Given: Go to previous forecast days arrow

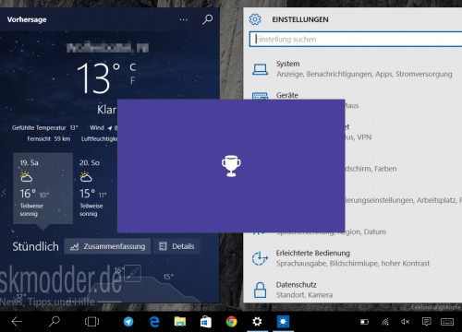Looking at the screenshot, I should tap(4, 193).
